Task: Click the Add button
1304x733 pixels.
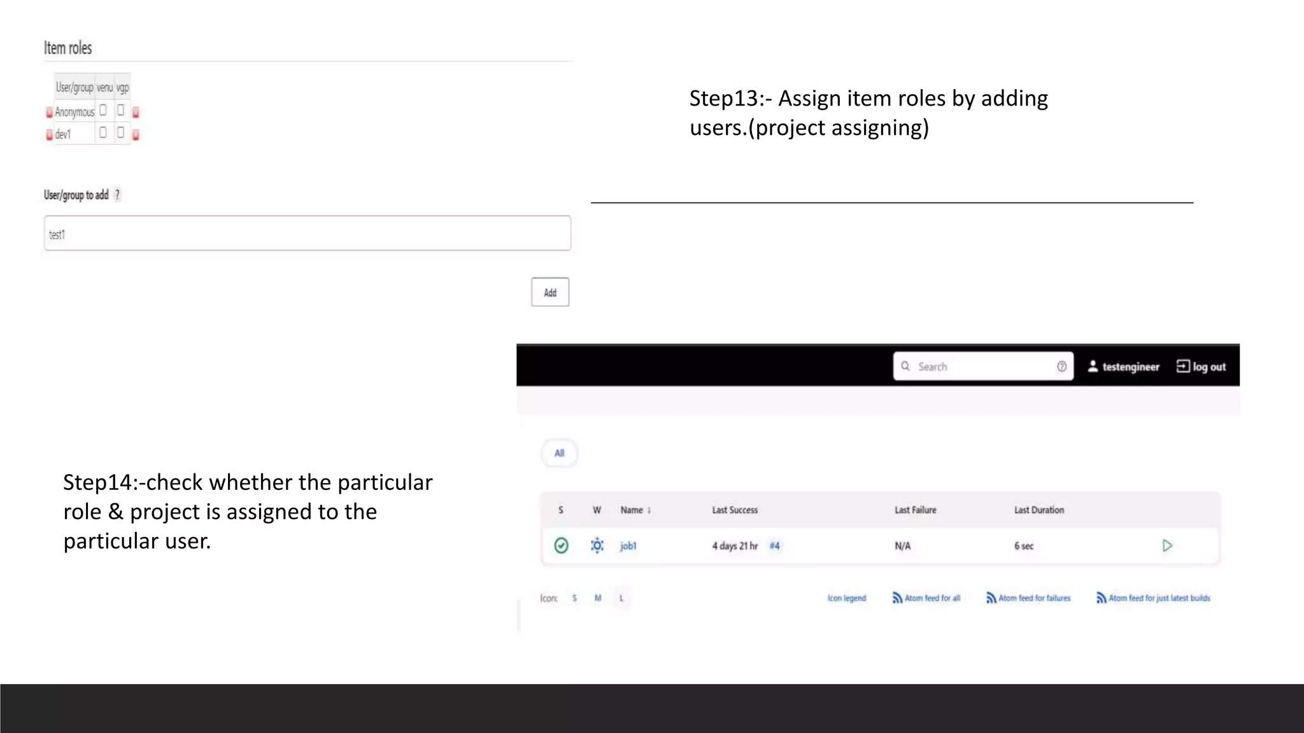Action: pyautogui.click(x=550, y=292)
